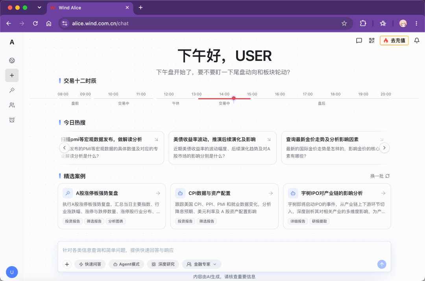Click the user avatar U at bottom left
Viewport: 425px width, 281px height.
(12, 272)
